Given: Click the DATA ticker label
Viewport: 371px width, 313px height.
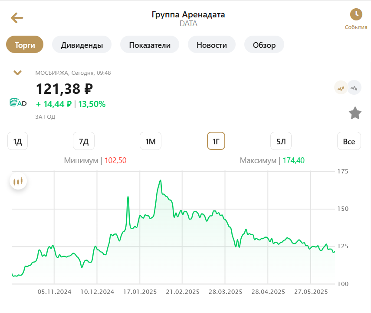Looking at the screenshot, I should pyautogui.click(x=188, y=23).
